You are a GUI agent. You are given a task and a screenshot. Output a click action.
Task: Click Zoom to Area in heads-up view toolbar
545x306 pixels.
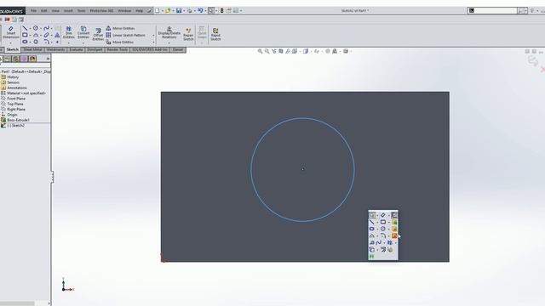coord(267,51)
